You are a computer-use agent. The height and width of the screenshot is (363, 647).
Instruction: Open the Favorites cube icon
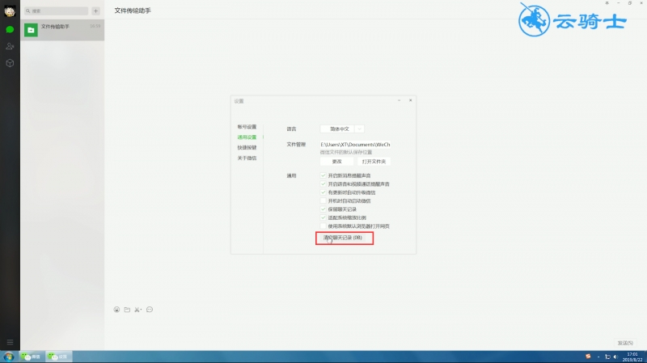click(10, 63)
